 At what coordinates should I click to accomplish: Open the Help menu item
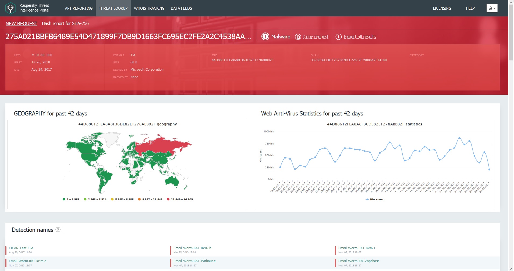(470, 8)
